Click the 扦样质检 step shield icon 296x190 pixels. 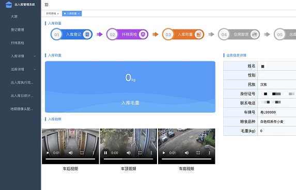pos(143,35)
